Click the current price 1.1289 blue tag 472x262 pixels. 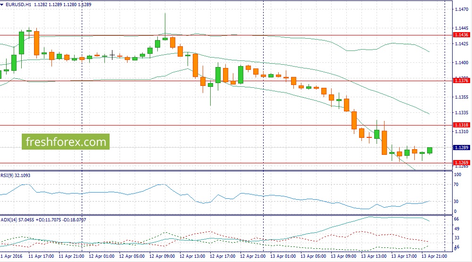(x=461, y=148)
